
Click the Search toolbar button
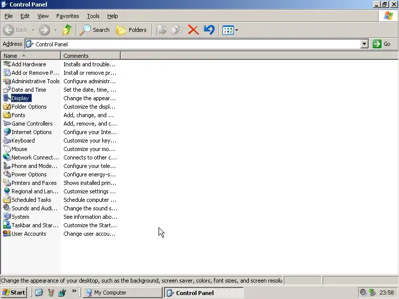[94, 30]
